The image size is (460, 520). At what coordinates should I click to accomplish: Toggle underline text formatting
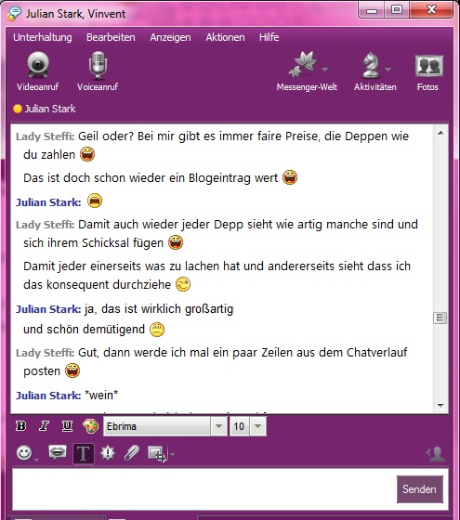click(67, 426)
